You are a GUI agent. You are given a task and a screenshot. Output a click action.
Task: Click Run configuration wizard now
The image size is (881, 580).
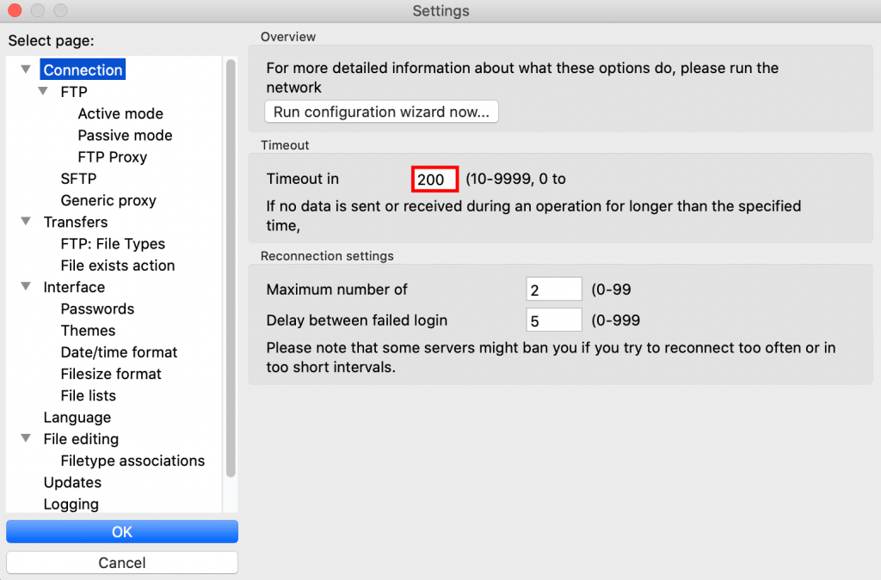(x=381, y=111)
